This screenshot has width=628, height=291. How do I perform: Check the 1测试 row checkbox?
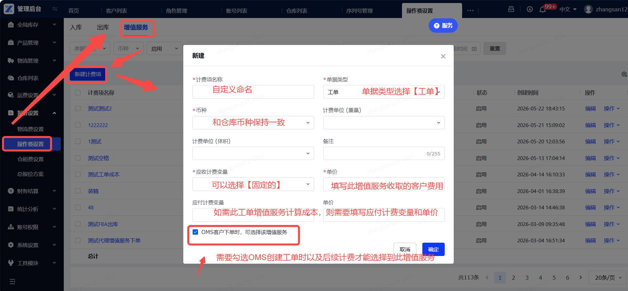pos(78,141)
